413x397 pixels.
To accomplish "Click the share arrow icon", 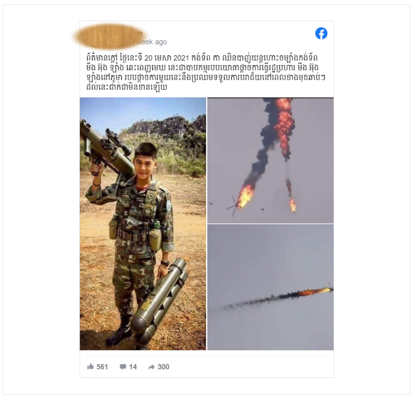I will [151, 367].
